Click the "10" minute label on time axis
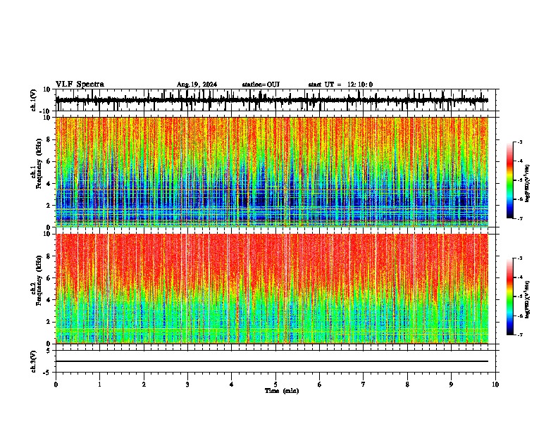558x431 pixels. (495, 385)
